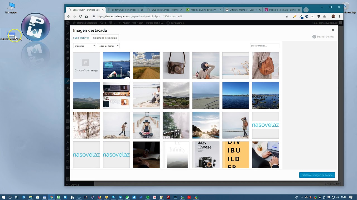Open the Todas las fechas dropdown
357x200 pixels.
[108, 46]
